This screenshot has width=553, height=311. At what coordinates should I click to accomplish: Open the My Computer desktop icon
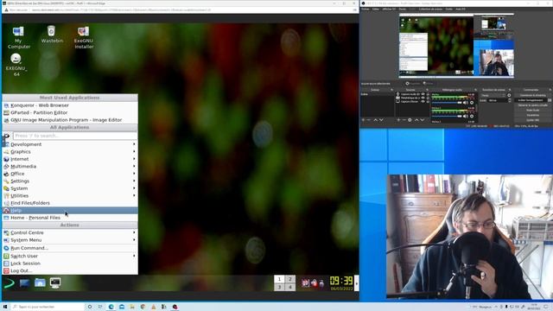(18, 37)
